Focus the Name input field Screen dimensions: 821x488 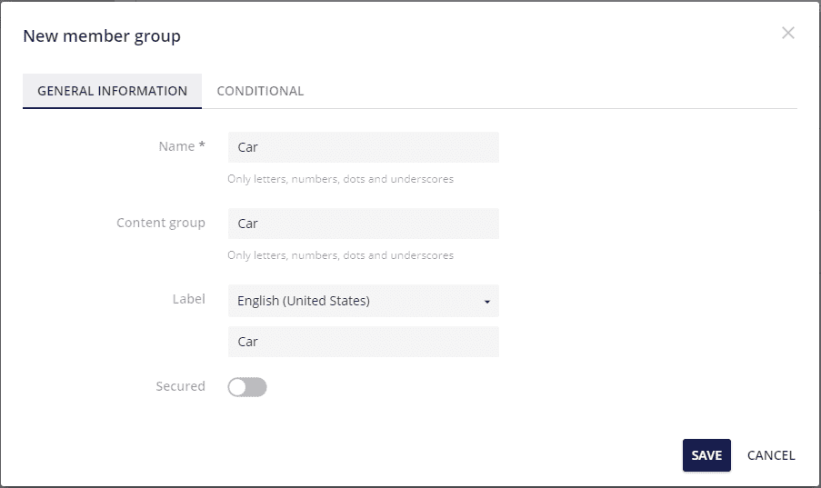tap(364, 147)
